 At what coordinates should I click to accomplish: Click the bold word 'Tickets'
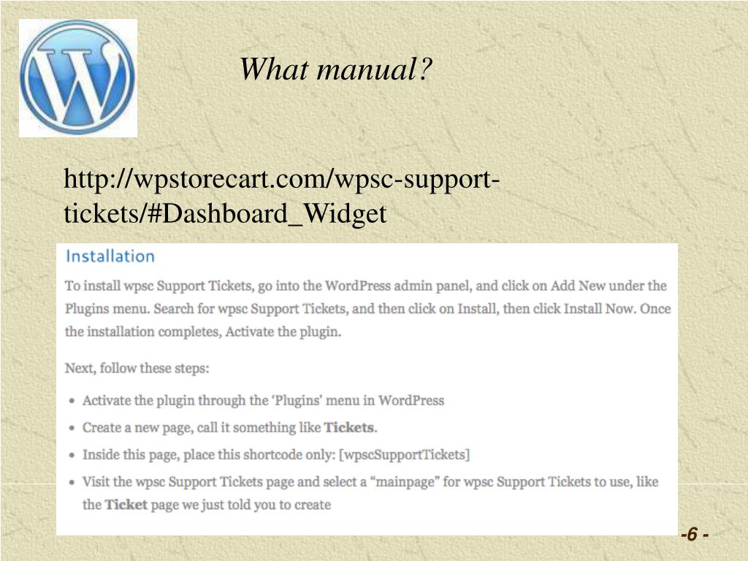[x=348, y=427]
